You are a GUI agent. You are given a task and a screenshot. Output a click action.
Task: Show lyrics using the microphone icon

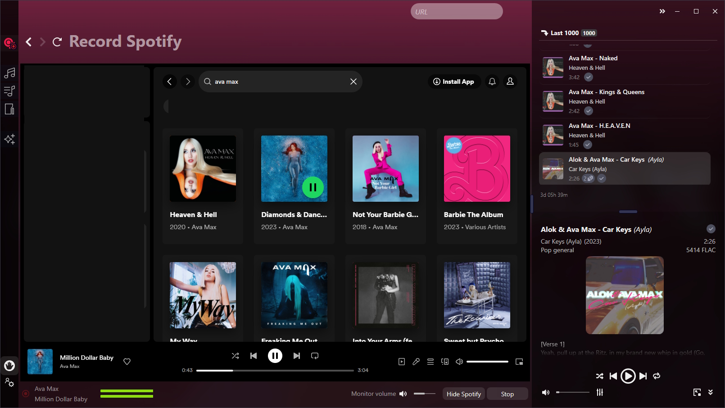(x=416, y=362)
